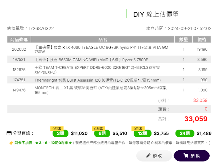
Task: Click the pointing hand emoji before 刷卡不加價
Action: point(11,143)
